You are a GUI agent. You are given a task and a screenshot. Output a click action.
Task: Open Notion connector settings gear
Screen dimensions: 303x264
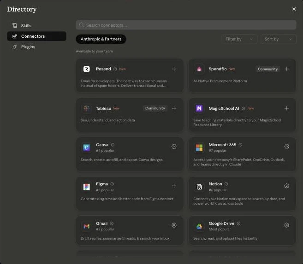[x=286, y=186]
